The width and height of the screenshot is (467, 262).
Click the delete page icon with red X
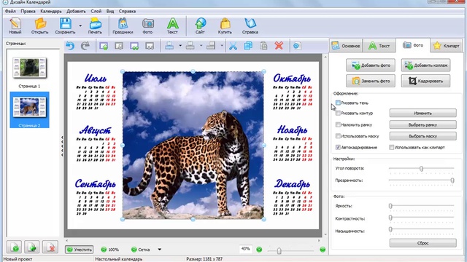pos(50,247)
